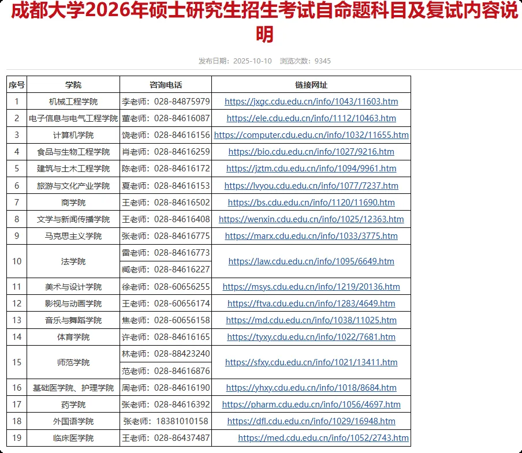
Task: Open the jxgc.cdu.edu.cn link for 机械工程学院
Action: pyautogui.click(x=311, y=102)
